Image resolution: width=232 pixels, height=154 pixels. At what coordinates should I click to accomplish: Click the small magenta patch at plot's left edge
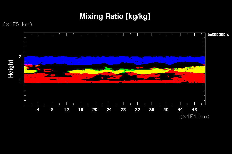28,65
